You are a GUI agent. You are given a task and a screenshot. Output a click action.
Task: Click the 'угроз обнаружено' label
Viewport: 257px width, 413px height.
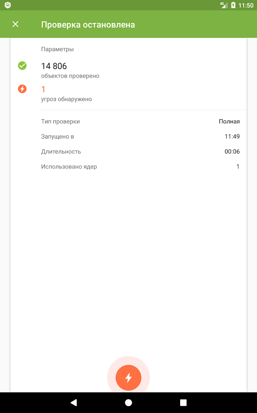pyautogui.click(x=66, y=99)
